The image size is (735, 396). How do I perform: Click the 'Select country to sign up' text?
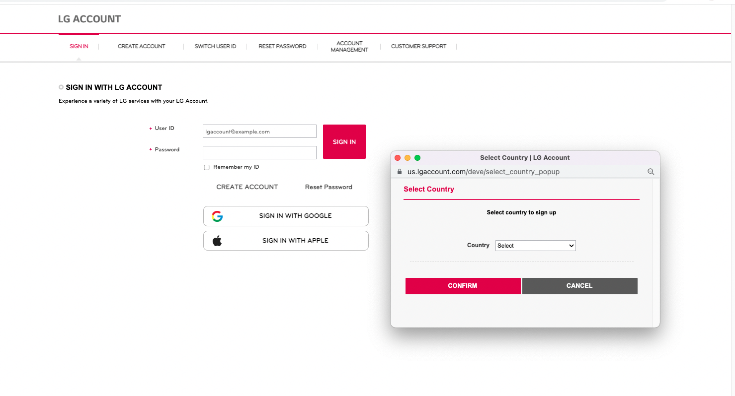click(521, 212)
